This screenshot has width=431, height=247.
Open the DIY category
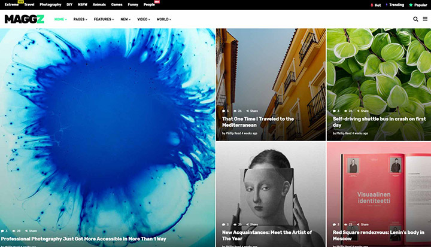click(x=69, y=5)
